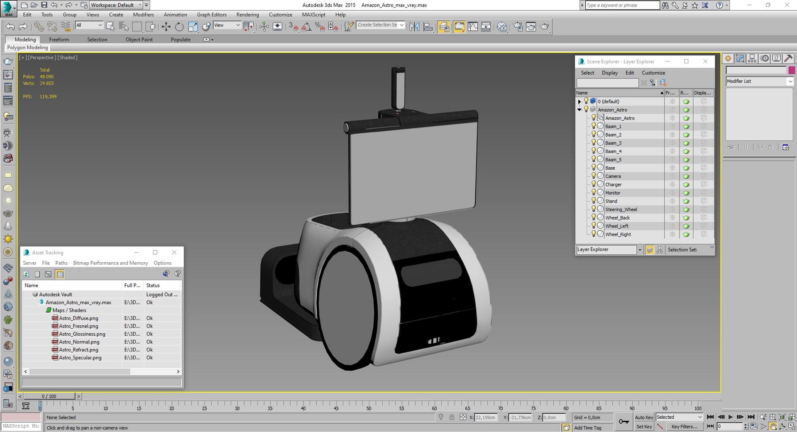Click the Scene Explorer search field
797x432 pixels.
[x=607, y=83]
